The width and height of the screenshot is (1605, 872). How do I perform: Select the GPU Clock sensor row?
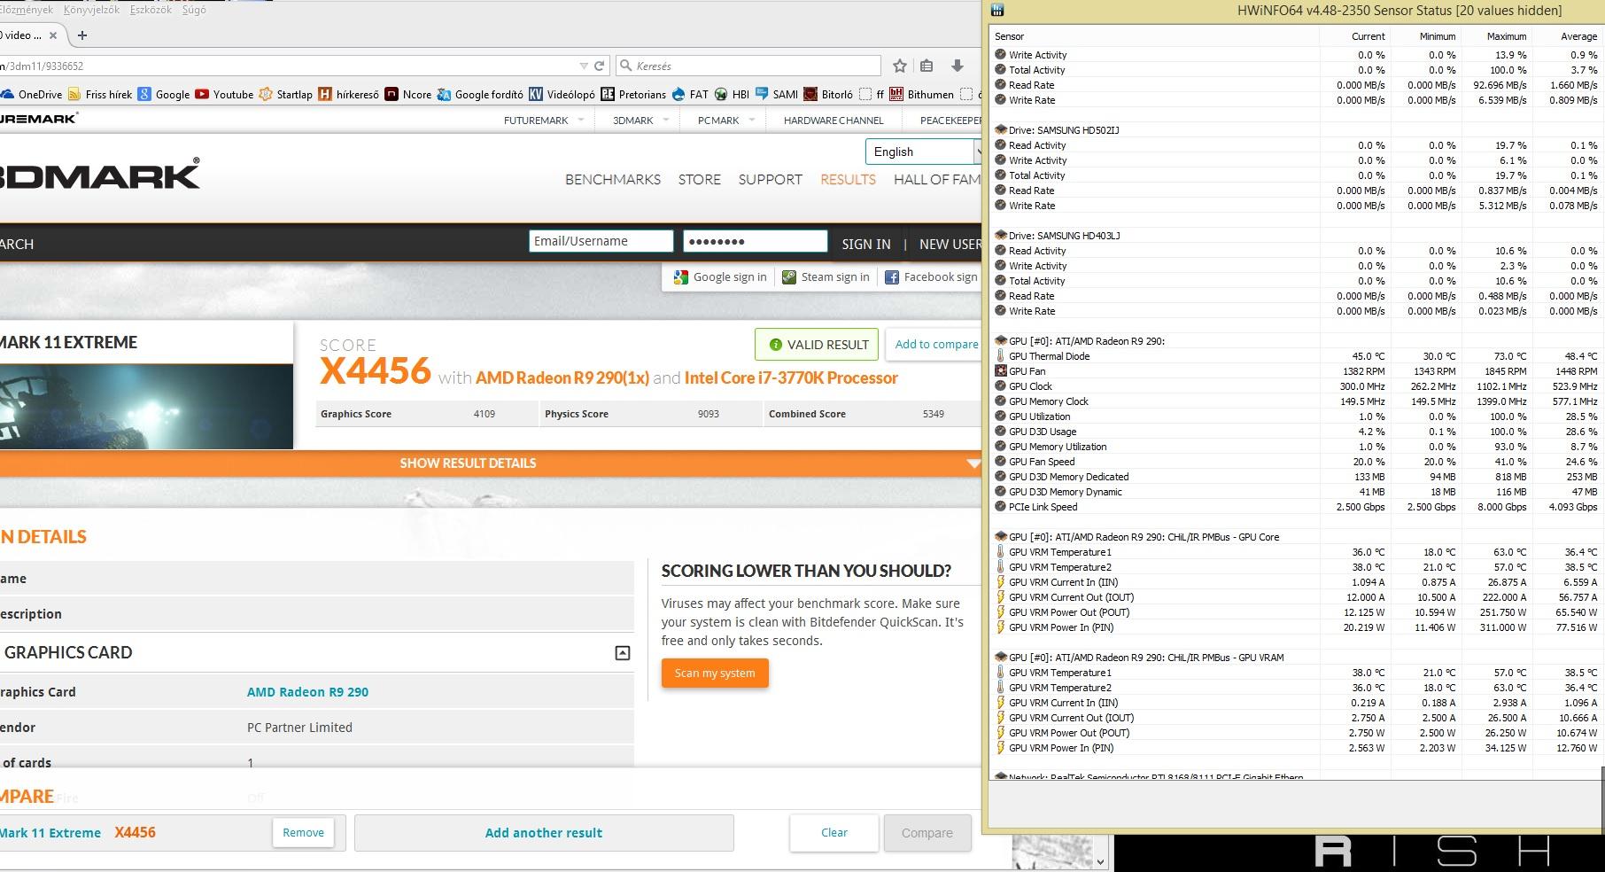[x=1297, y=386]
